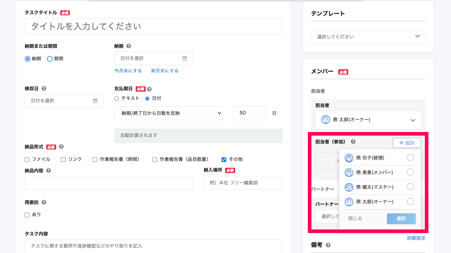Click the 燕 太郎(オーナー) avatar in the member popup list
The height and width of the screenshot is (253, 451).
pyautogui.click(x=349, y=202)
